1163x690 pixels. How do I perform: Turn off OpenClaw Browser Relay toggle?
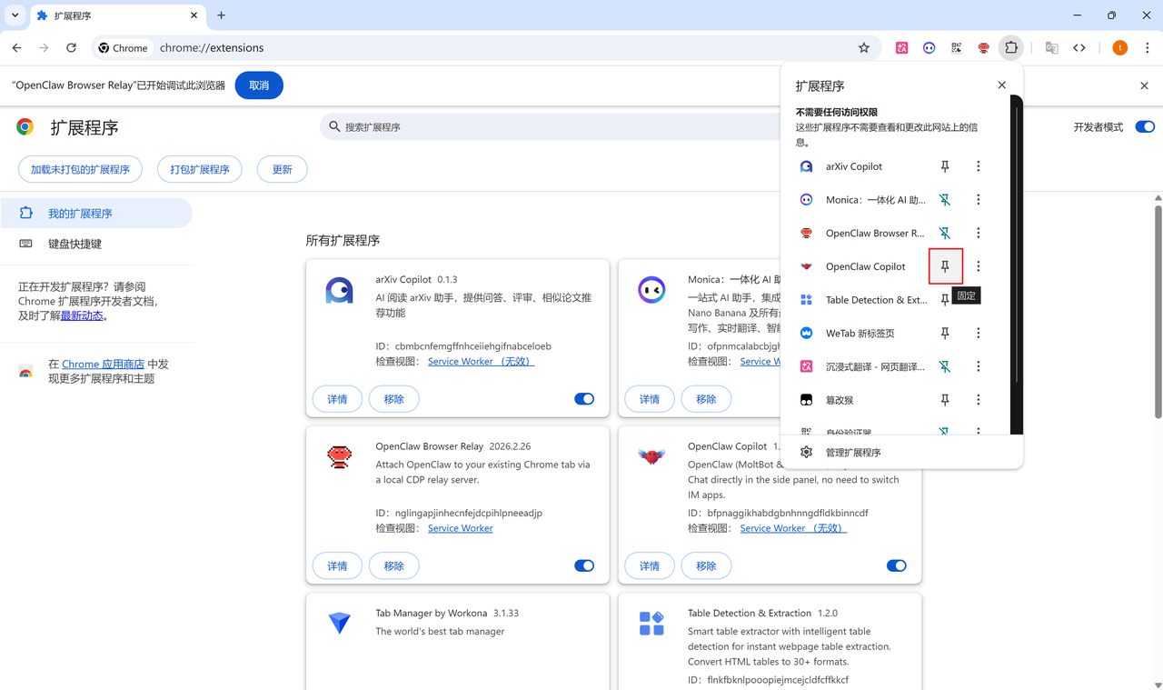pyautogui.click(x=584, y=565)
